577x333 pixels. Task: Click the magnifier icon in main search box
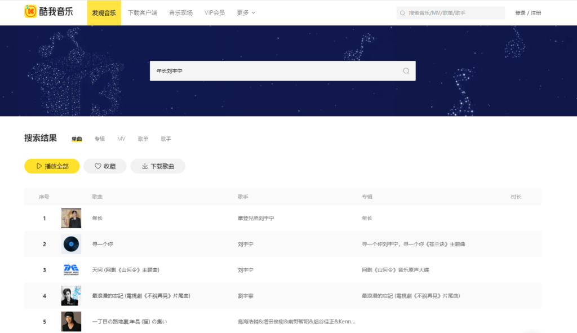(x=406, y=71)
